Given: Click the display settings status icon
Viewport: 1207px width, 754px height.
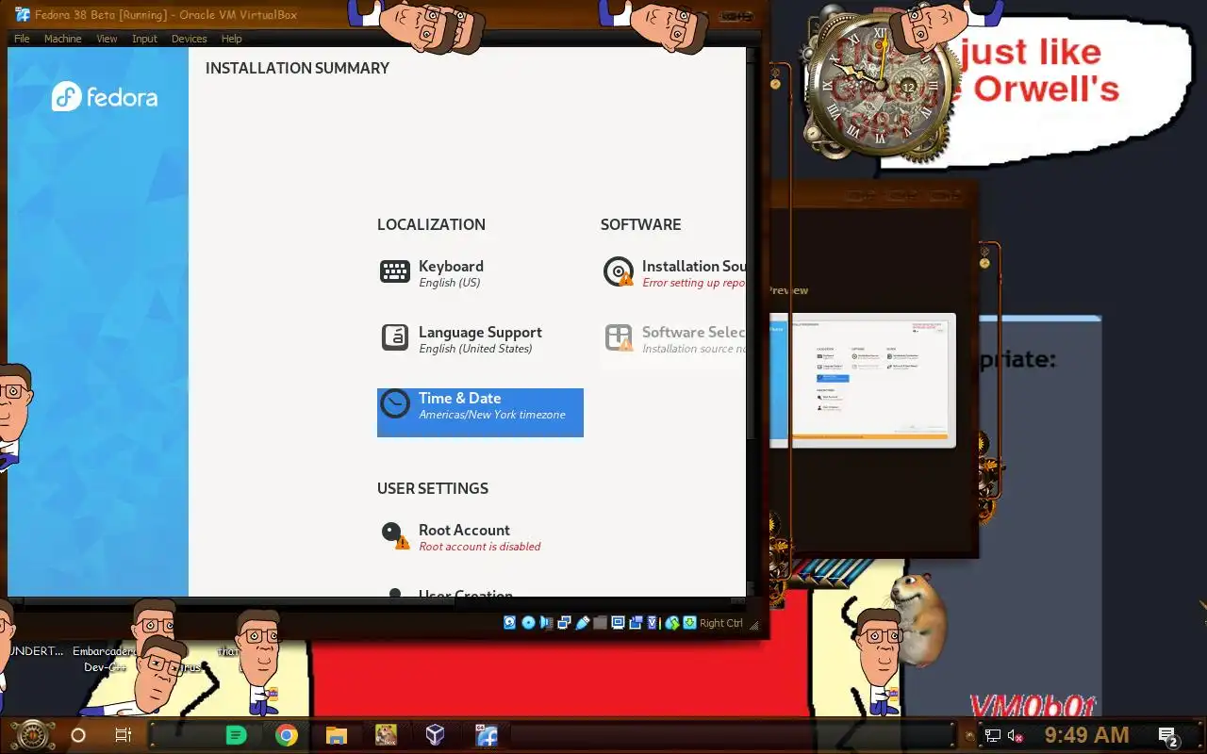Looking at the screenshot, I should coord(618,622).
